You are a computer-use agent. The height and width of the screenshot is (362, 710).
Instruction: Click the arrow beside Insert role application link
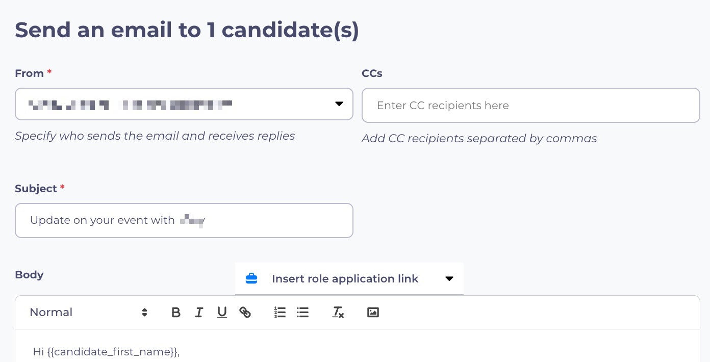pos(449,279)
